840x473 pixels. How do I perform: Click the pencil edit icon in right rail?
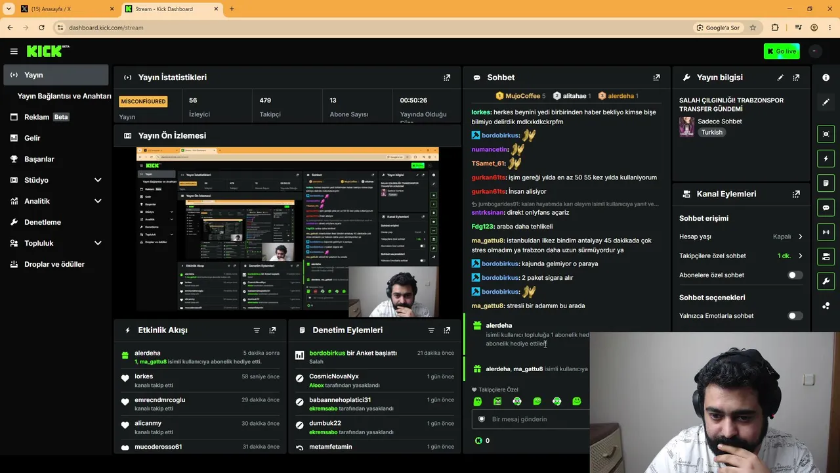[x=826, y=102]
